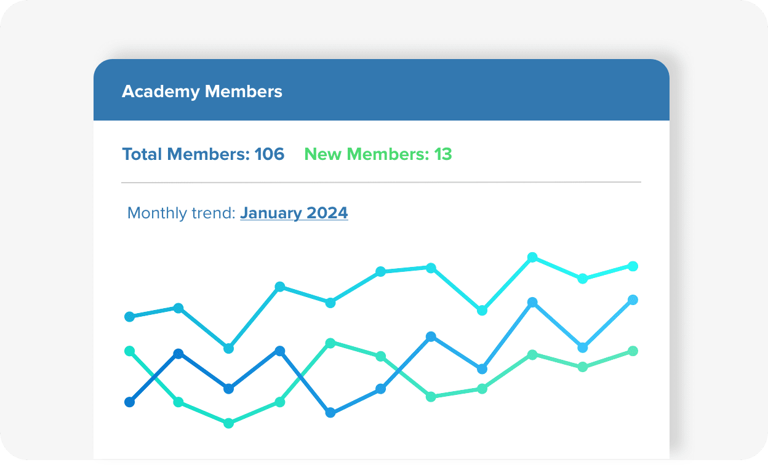This screenshot has height=465, width=768.
Task: Open the January 2024 month link
Action: coord(294,213)
